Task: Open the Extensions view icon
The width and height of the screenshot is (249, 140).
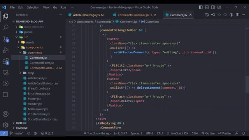Action: click(x=6, y=61)
